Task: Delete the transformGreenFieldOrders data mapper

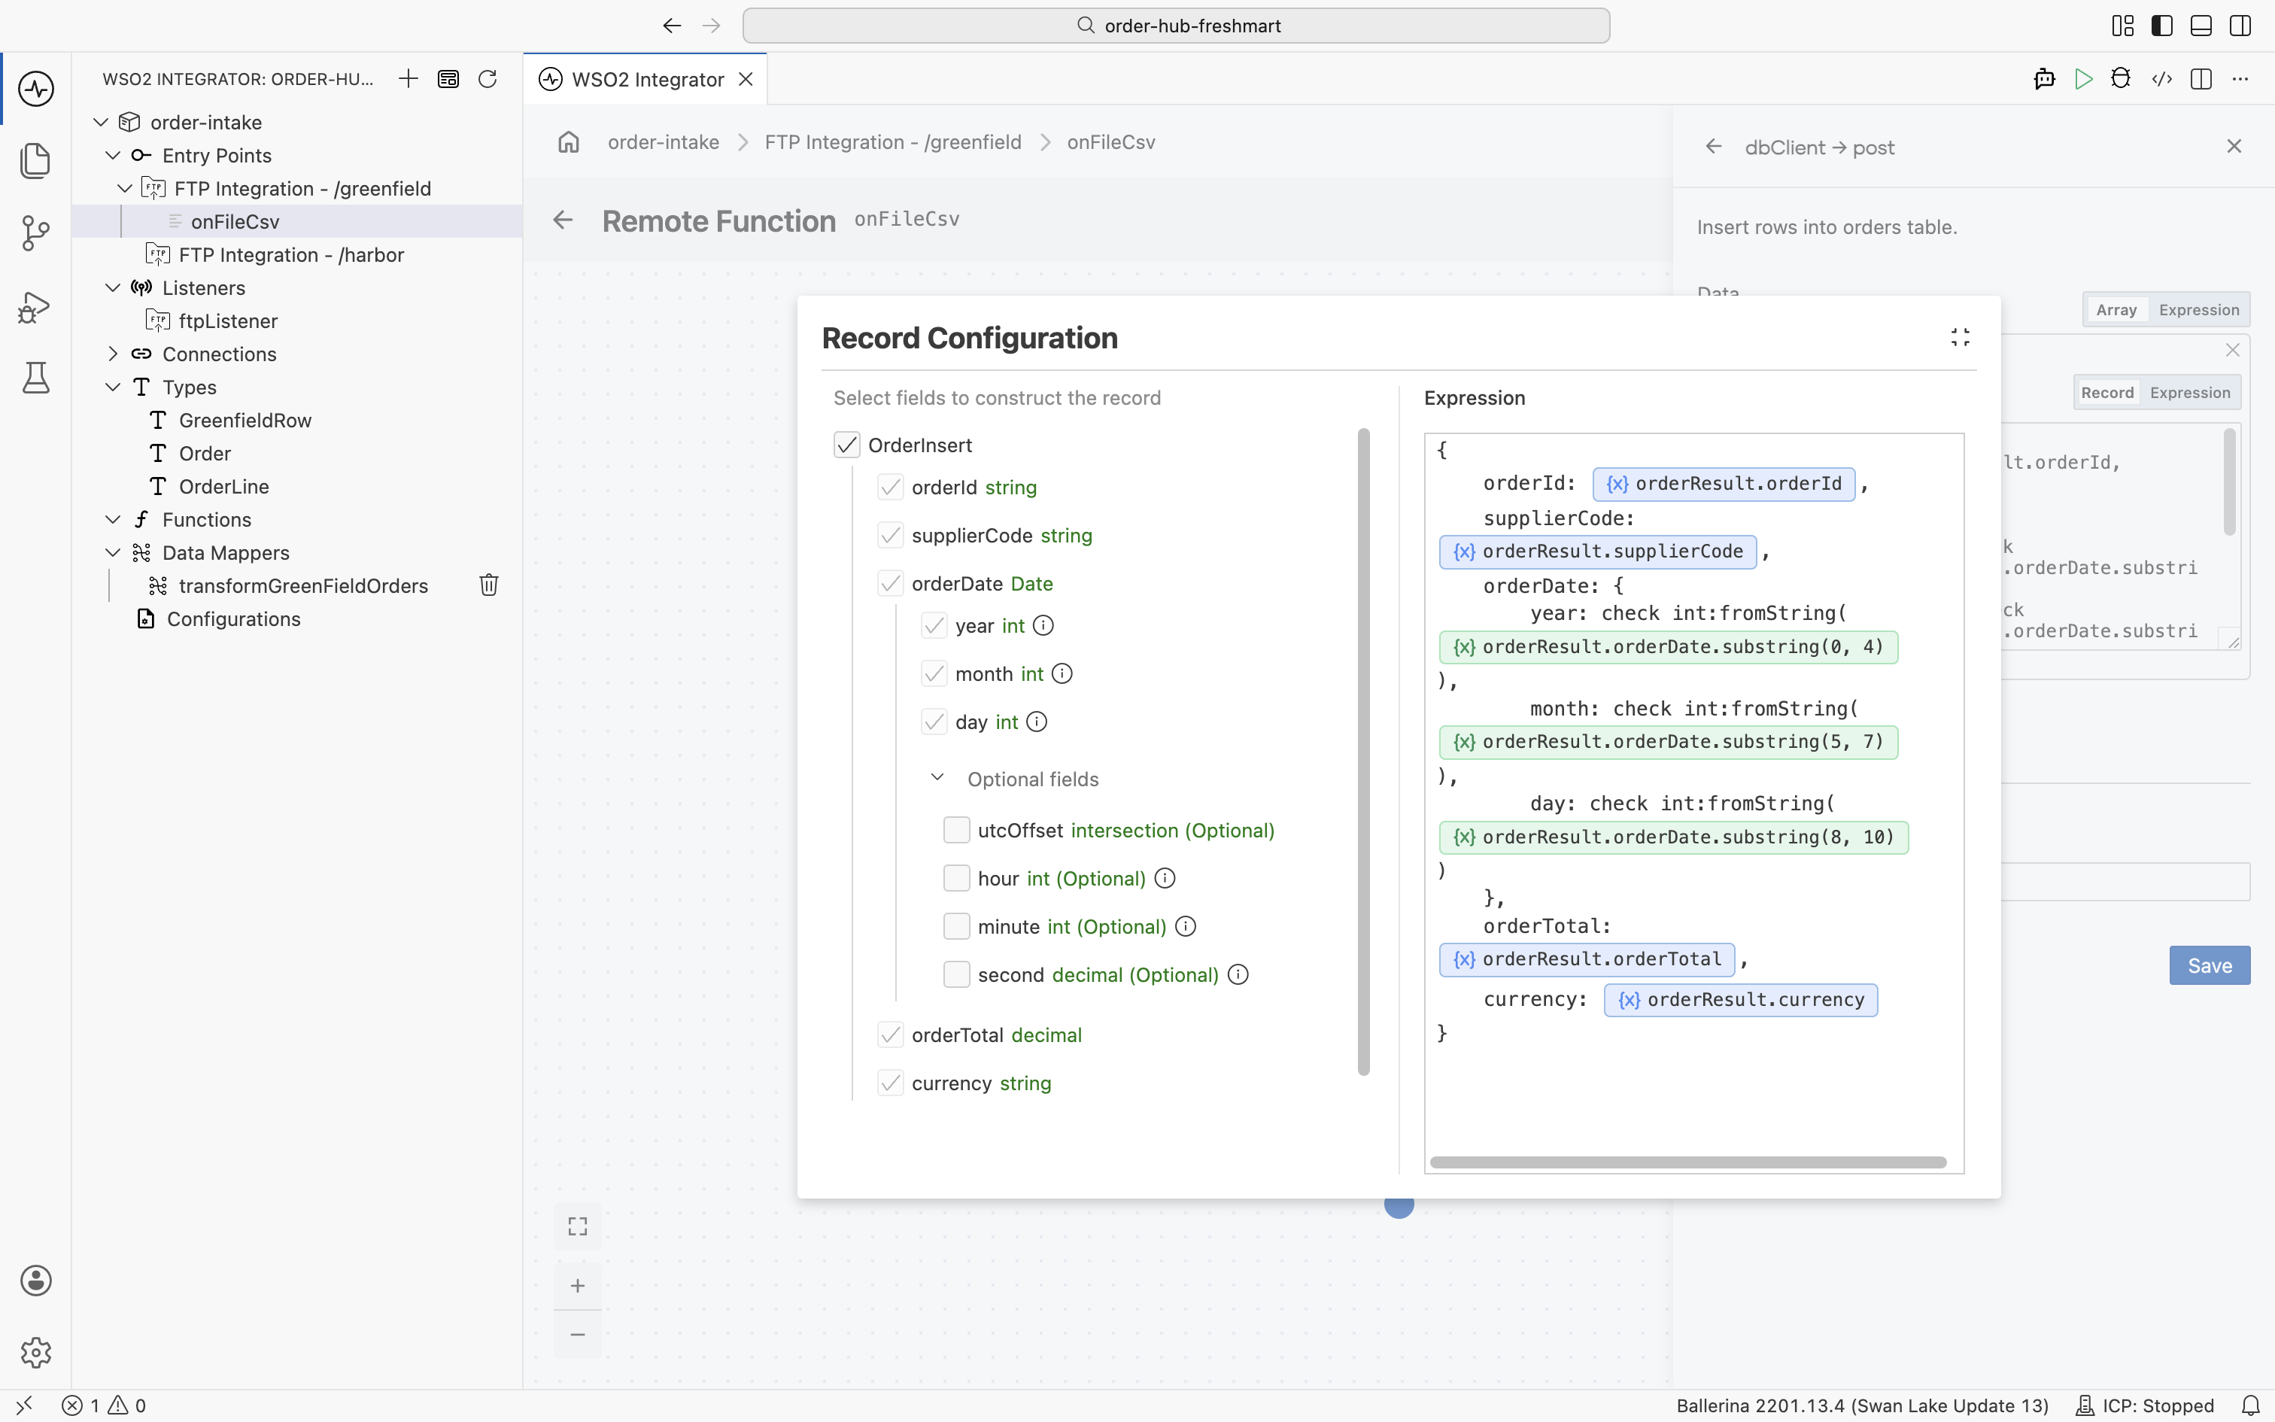Action: (489, 585)
